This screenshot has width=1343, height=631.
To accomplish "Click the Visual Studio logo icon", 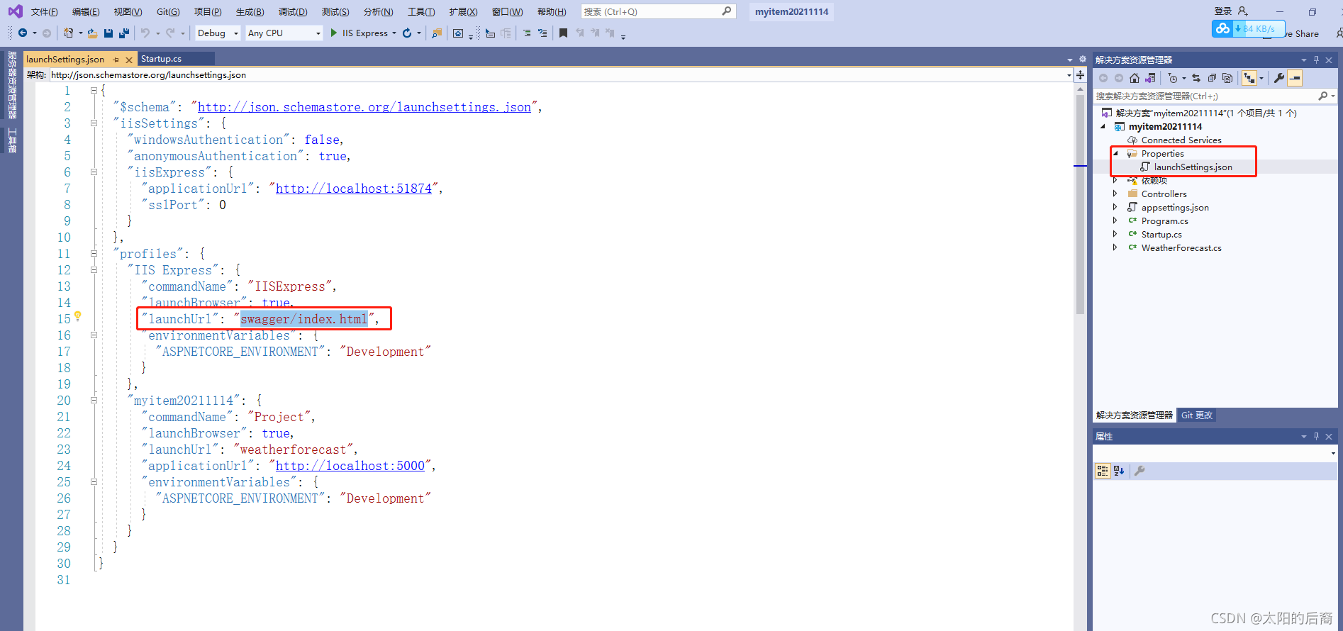I will tap(15, 11).
